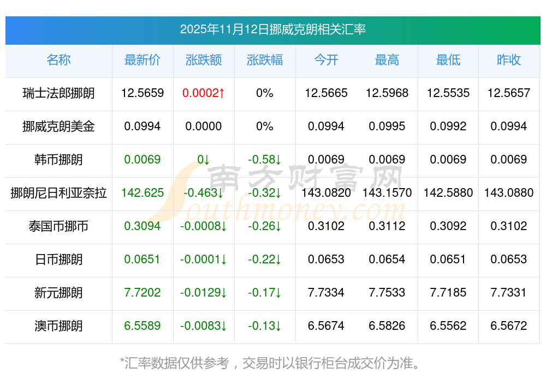This screenshot has height=380, width=546.
Task: Select the 涨跌幅 column header
Action: point(264,61)
